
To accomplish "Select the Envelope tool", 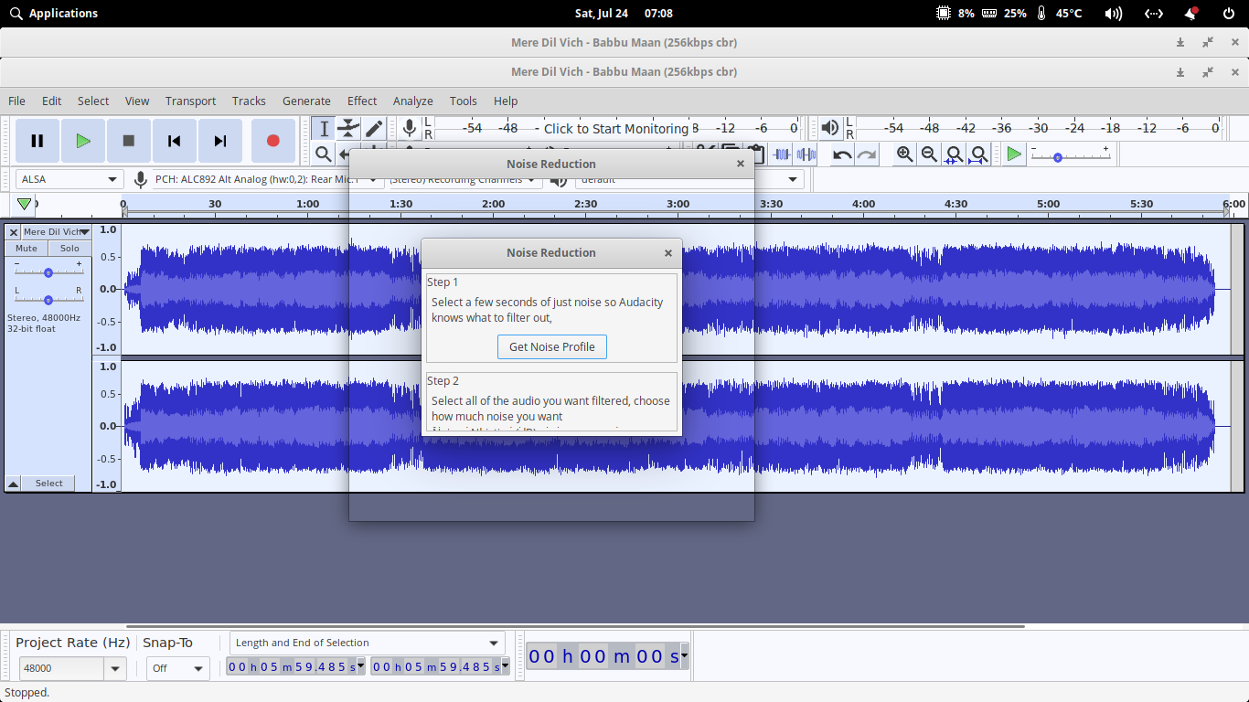I will [x=348, y=128].
